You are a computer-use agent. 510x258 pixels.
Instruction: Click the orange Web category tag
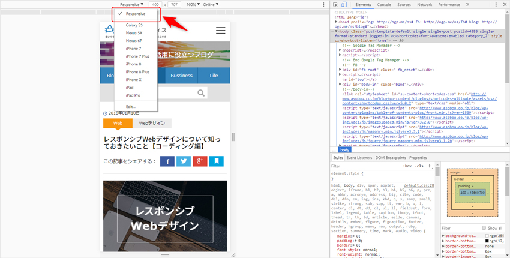click(x=118, y=124)
